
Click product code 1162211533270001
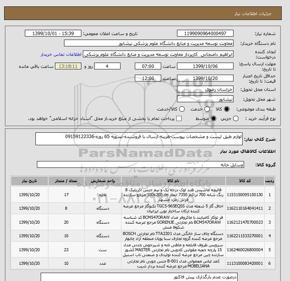click(x=245, y=236)
